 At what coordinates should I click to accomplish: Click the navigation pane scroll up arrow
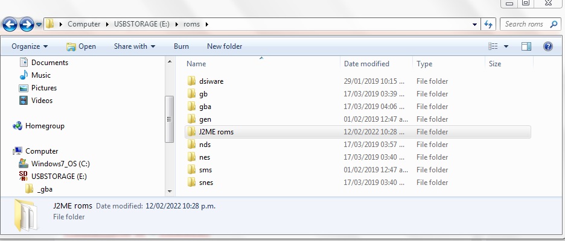pyautogui.click(x=170, y=62)
